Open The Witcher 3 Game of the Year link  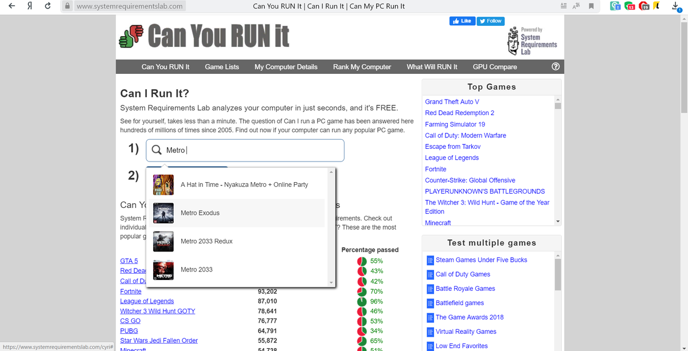click(487, 207)
